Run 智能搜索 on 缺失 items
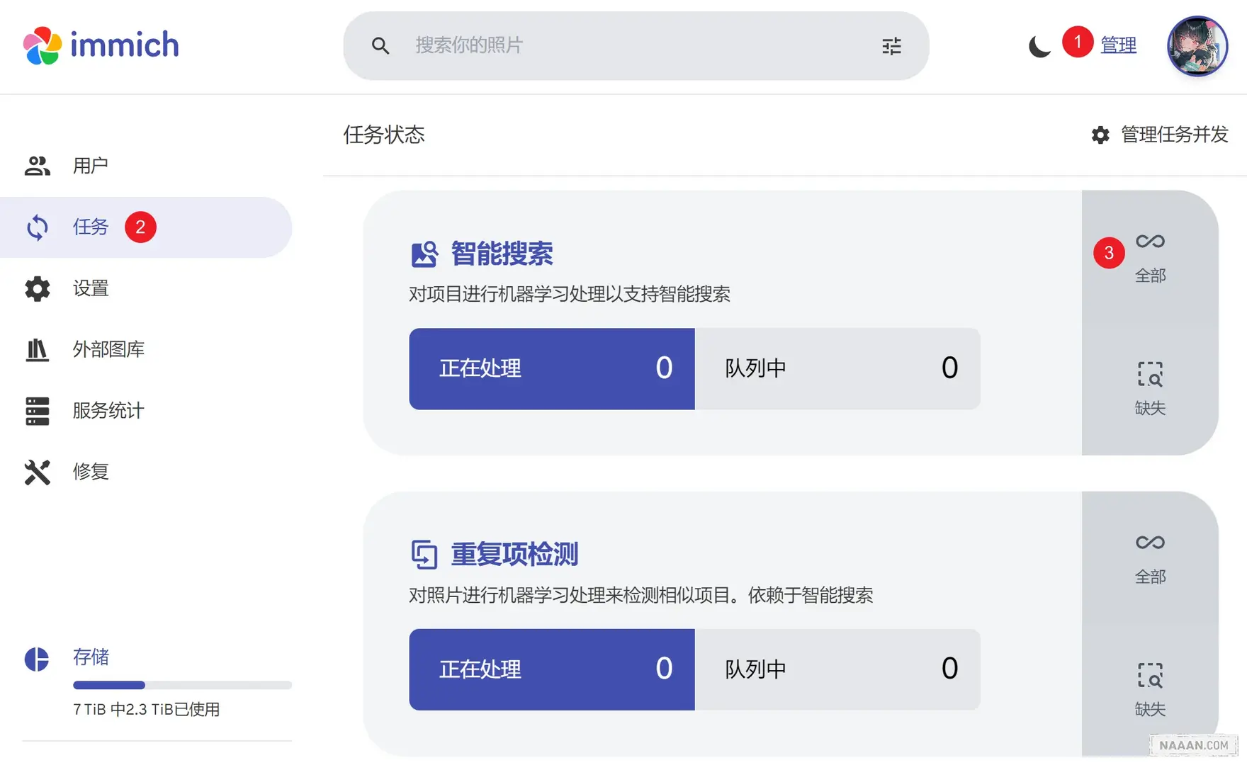Image resolution: width=1247 pixels, height=765 pixels. [1150, 388]
